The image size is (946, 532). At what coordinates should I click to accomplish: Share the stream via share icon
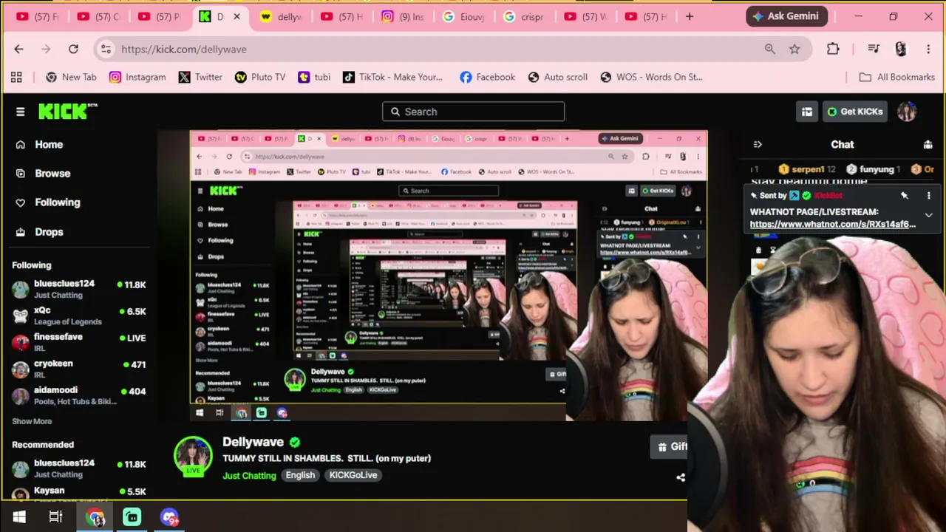pos(681,477)
